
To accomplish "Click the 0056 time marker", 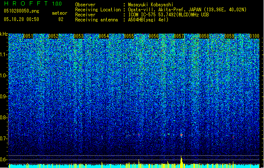I will click(x=154, y=36).
